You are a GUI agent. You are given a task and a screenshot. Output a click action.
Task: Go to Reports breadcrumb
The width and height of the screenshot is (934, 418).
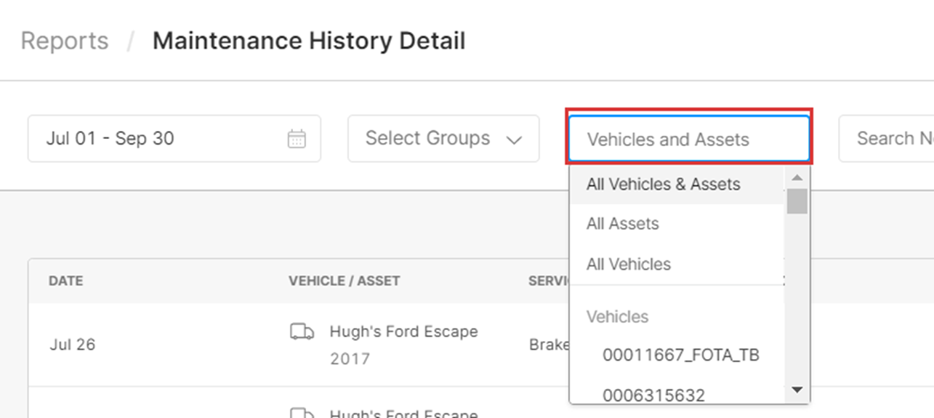pyautogui.click(x=65, y=41)
